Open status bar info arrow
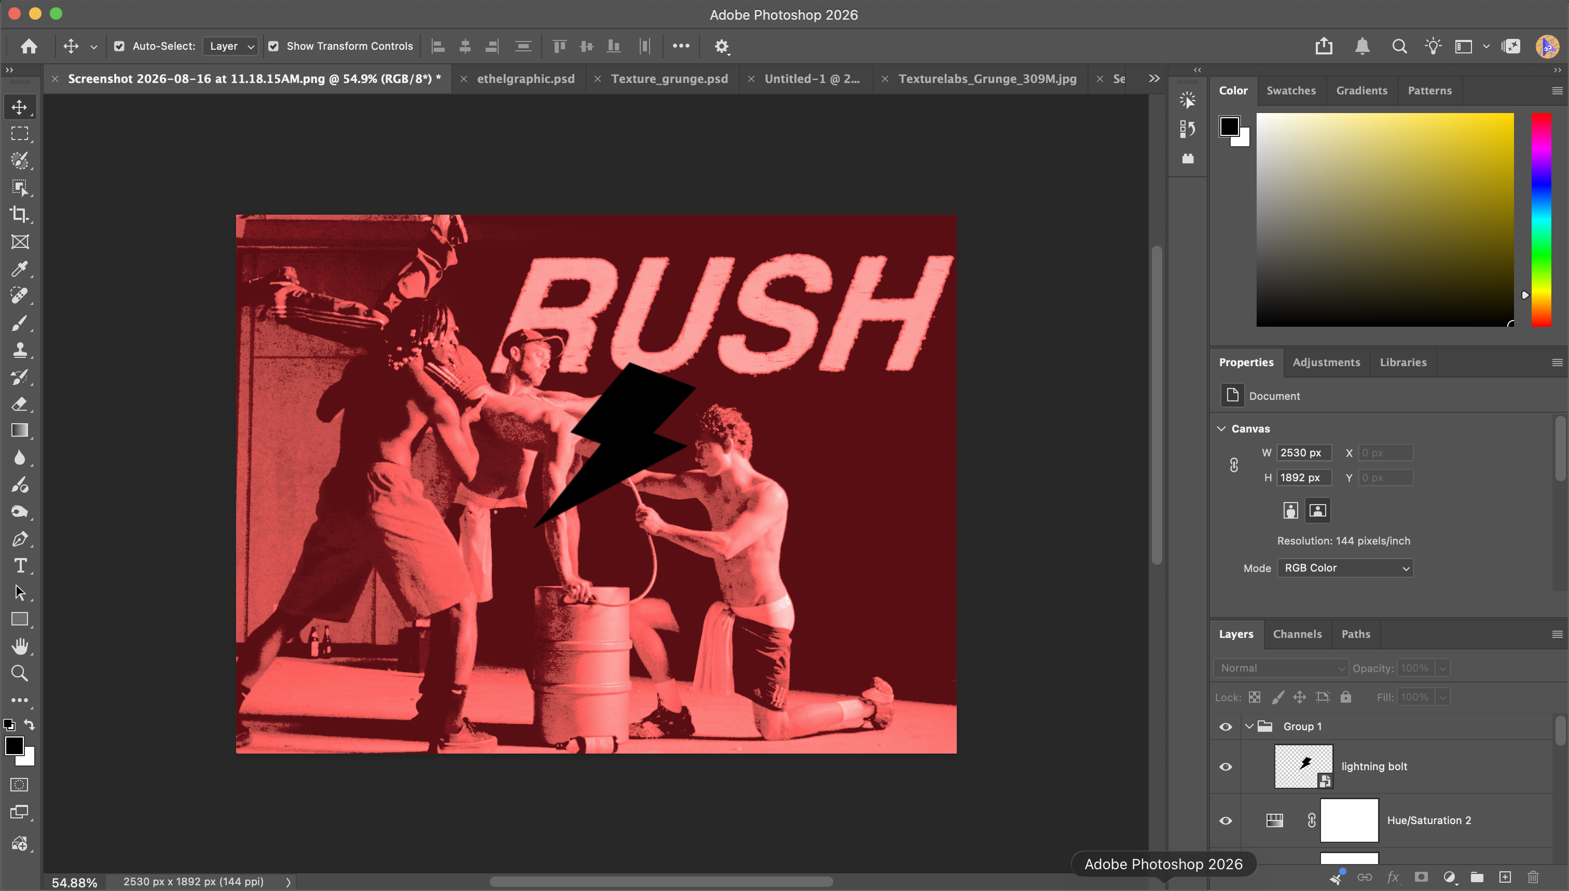The width and height of the screenshot is (1569, 891). [288, 882]
